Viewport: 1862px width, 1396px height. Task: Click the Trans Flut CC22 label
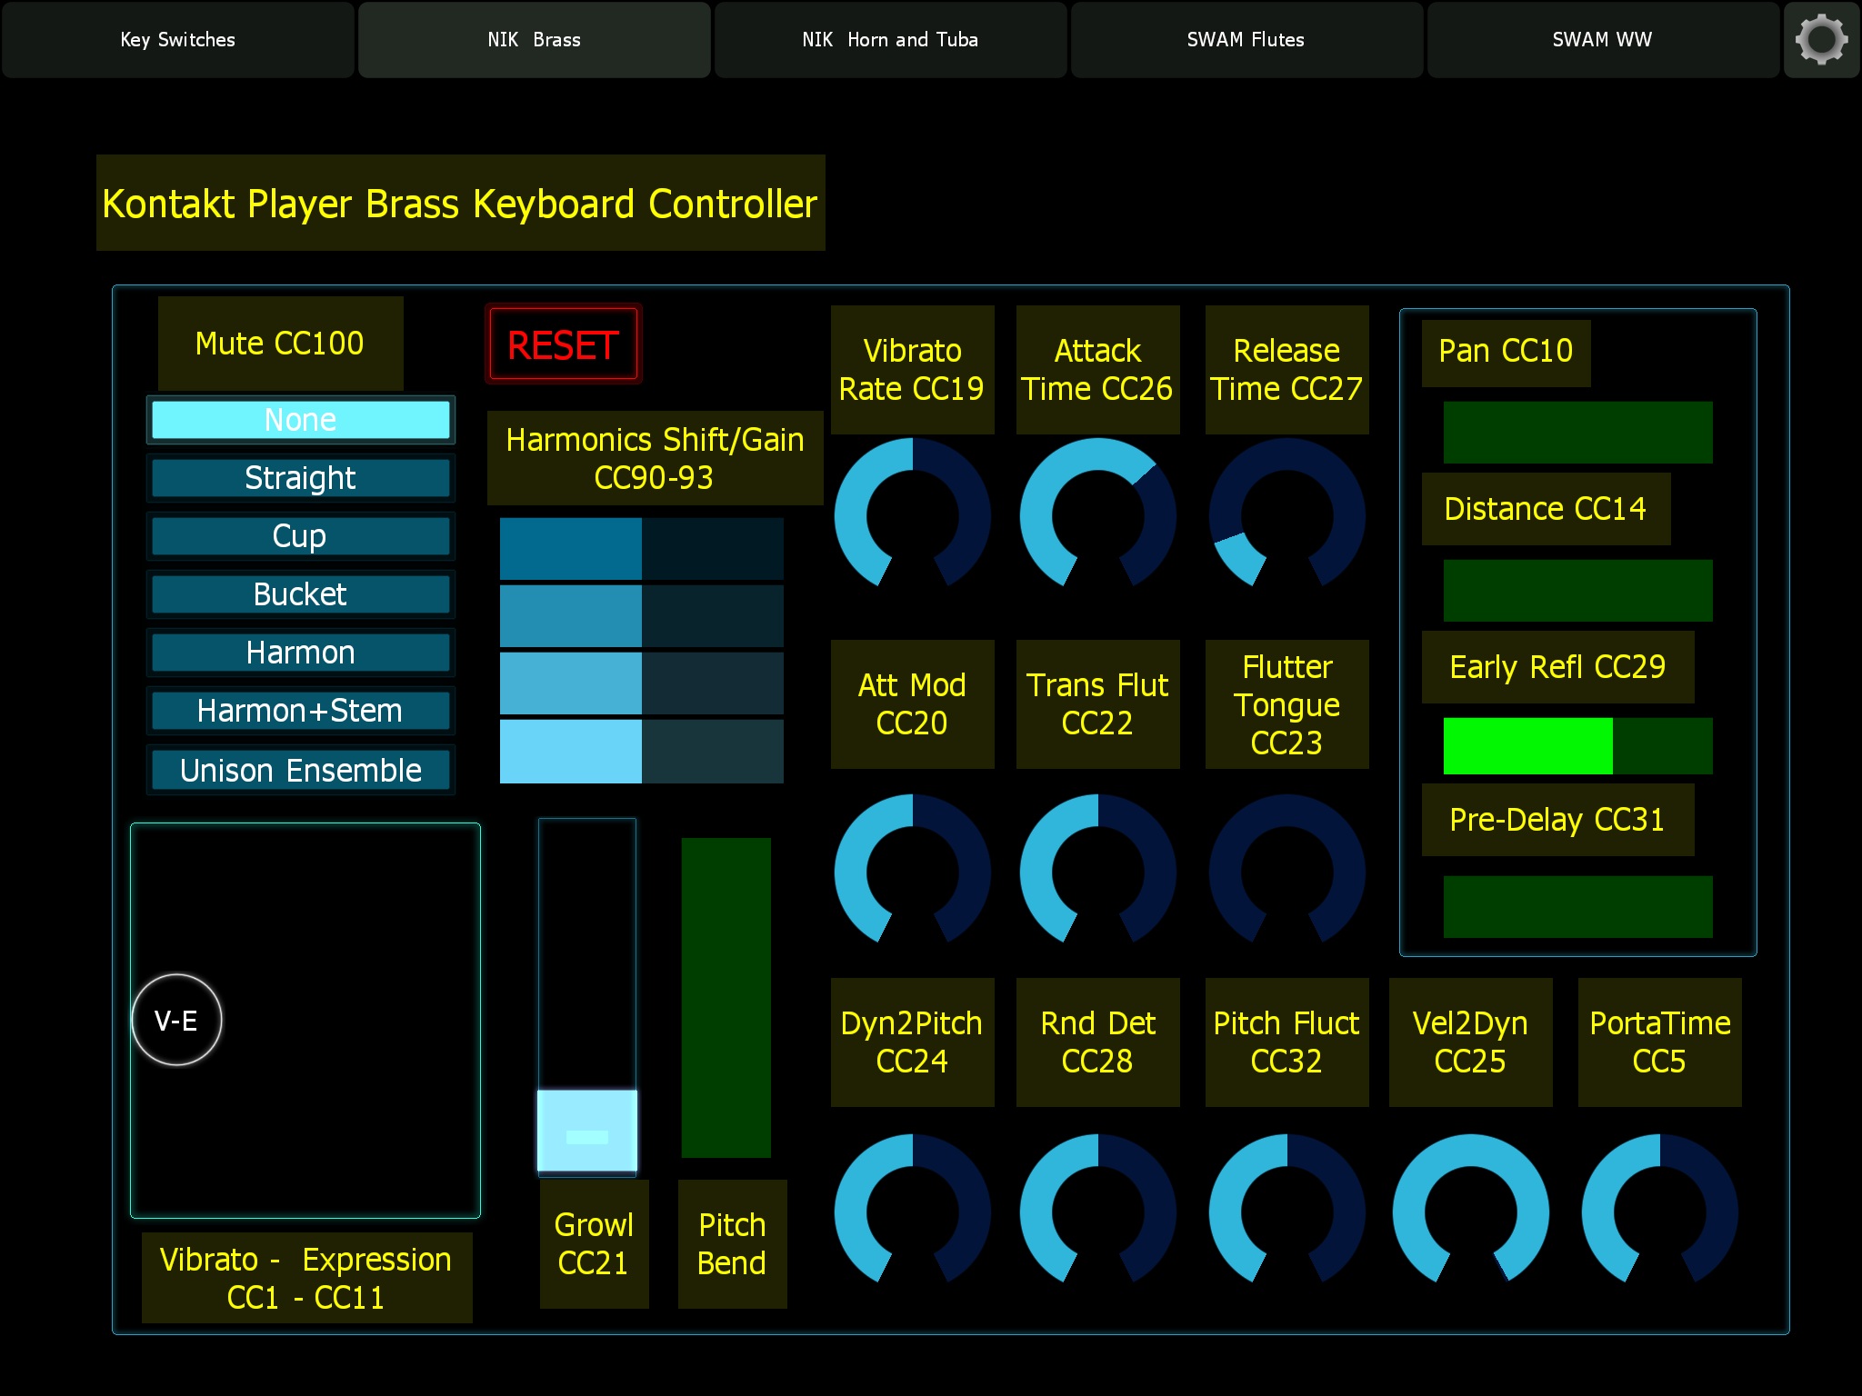coord(1098,704)
